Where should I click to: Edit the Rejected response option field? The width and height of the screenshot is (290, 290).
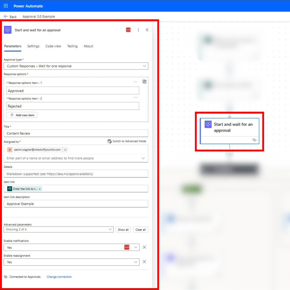point(73,106)
